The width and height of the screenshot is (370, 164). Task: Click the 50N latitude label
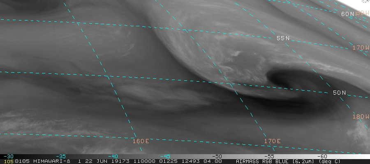point(339,93)
